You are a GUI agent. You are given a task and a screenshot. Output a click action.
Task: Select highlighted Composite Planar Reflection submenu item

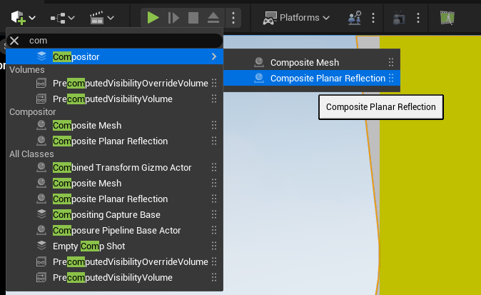pos(328,78)
